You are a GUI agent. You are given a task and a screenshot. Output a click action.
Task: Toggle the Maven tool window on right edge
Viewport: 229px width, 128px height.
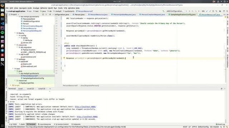point(228,31)
